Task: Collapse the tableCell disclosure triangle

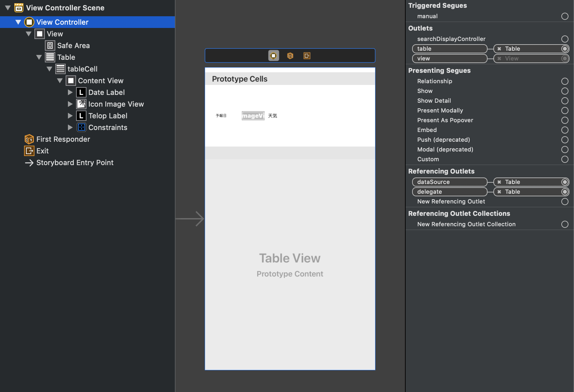Action: click(x=49, y=69)
